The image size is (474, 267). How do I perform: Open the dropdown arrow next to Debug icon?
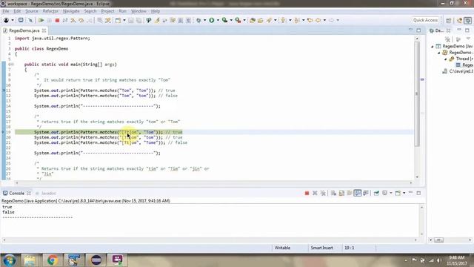point(204,20)
